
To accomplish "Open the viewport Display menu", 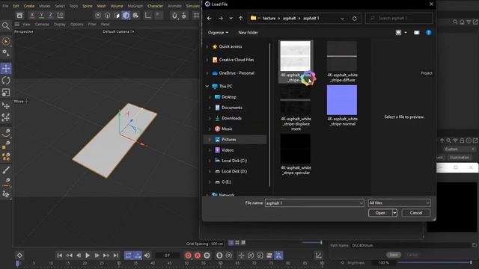I will click(x=60, y=24).
